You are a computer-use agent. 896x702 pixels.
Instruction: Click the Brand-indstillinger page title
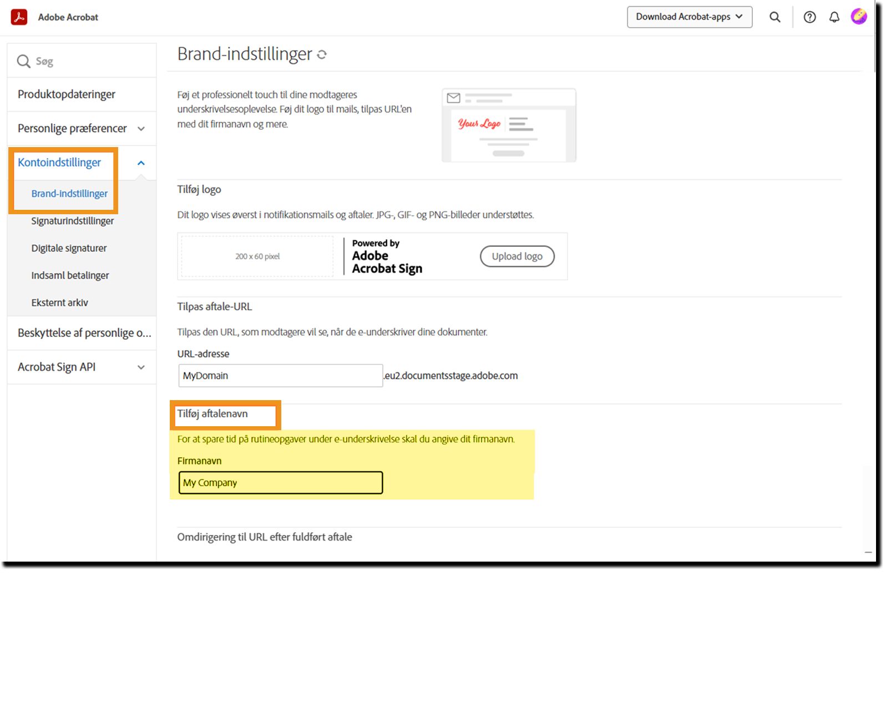click(x=245, y=54)
